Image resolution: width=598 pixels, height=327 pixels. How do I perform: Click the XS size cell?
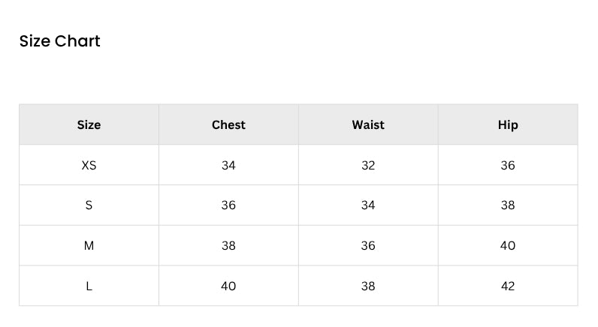(89, 165)
